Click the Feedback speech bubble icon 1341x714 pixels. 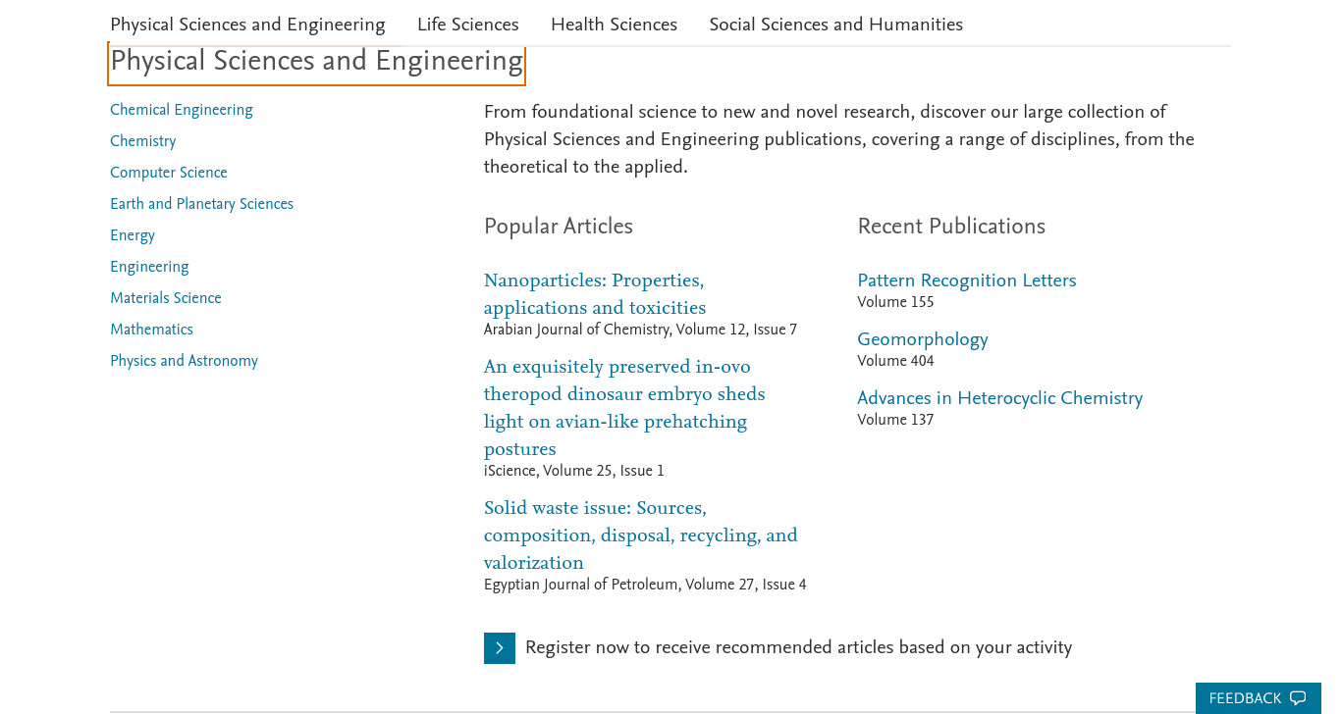tap(1298, 698)
